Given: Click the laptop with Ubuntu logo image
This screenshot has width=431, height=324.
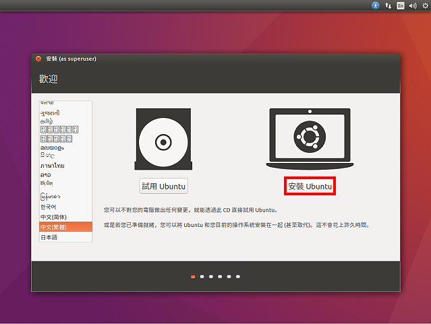Looking at the screenshot, I should pyautogui.click(x=310, y=139).
